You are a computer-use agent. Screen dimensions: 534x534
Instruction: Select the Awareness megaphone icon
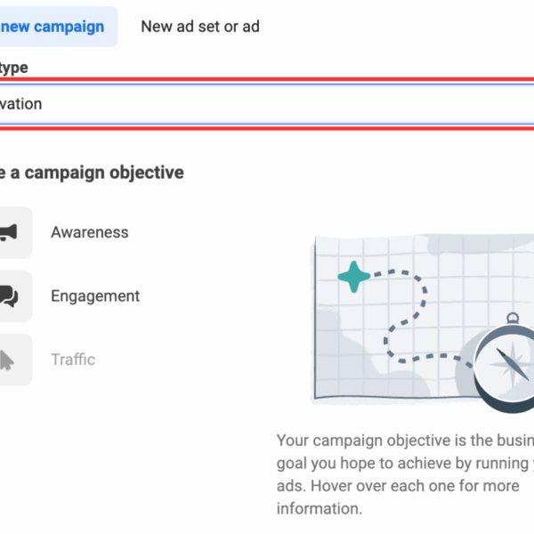[x=9, y=233]
